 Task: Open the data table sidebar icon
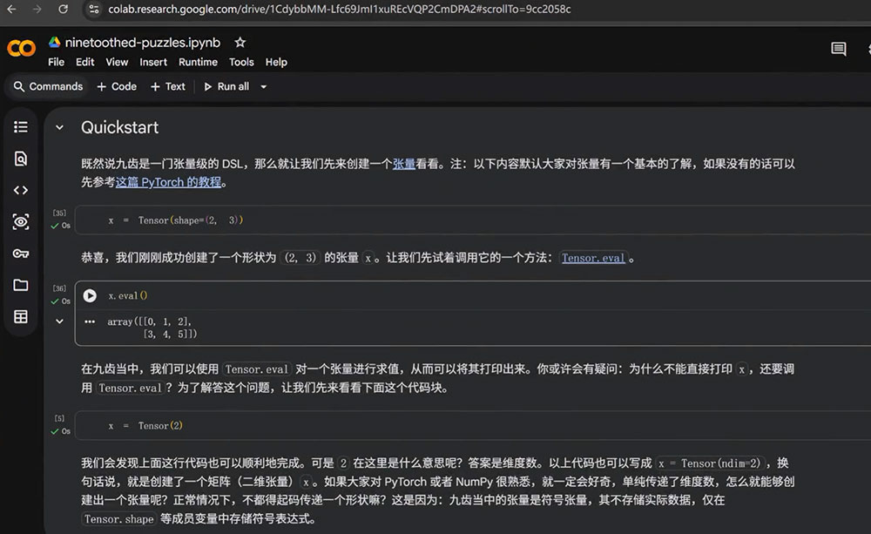pyautogui.click(x=21, y=317)
